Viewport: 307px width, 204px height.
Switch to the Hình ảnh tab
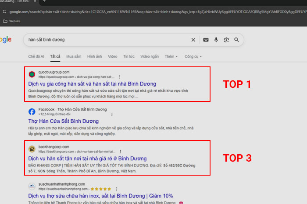click(x=95, y=56)
